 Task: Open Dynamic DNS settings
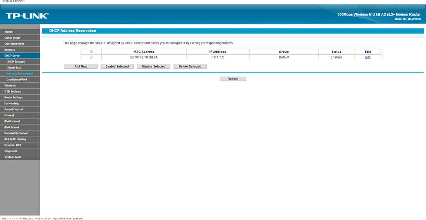coord(20,145)
